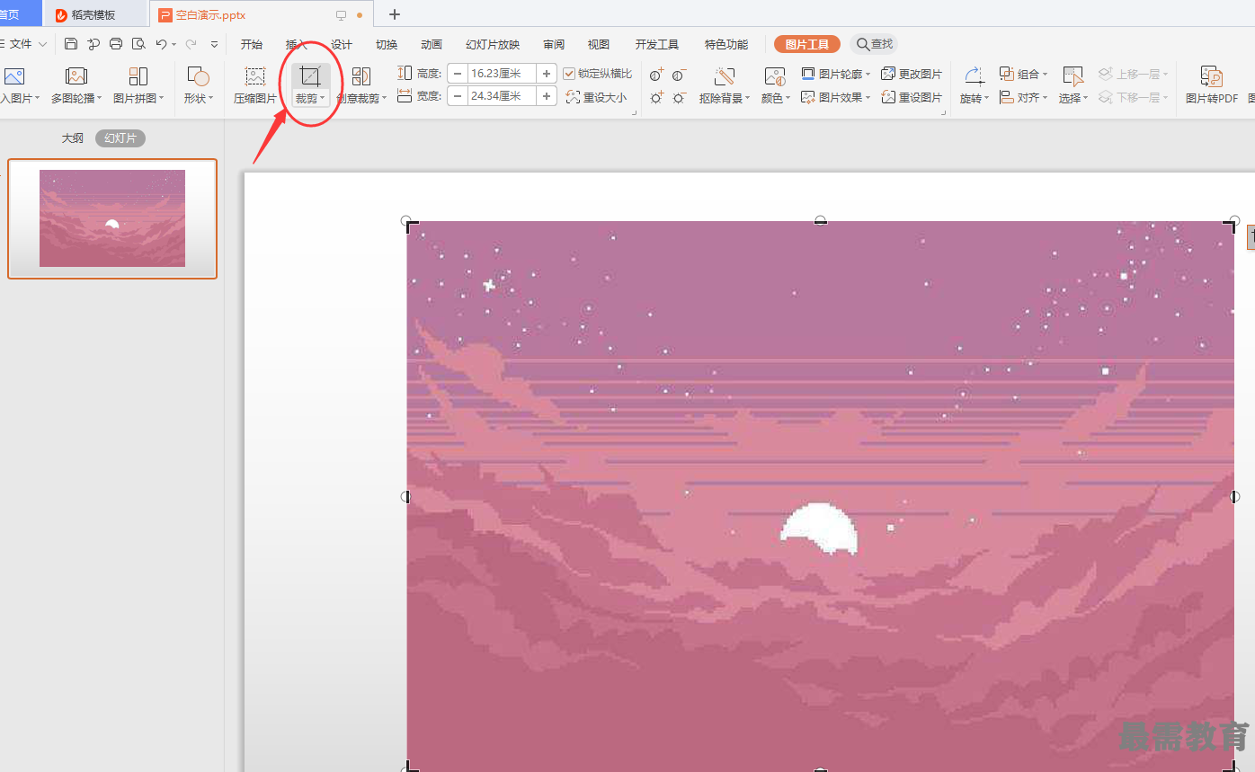Switch to the 空白演示.pptx document tab
This screenshot has height=772, width=1255.
(262, 14)
